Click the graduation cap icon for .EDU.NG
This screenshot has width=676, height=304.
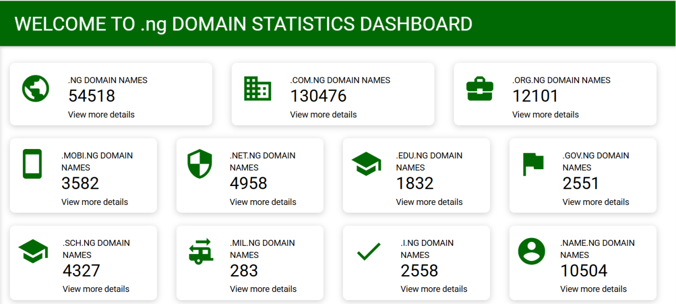pos(366,164)
